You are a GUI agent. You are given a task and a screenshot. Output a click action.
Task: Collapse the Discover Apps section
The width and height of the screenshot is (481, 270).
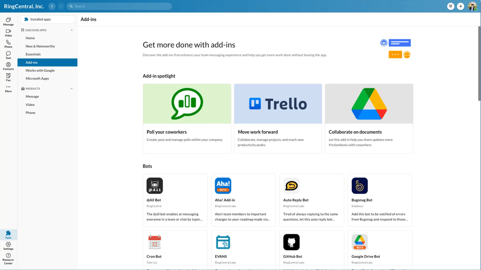coord(71,30)
